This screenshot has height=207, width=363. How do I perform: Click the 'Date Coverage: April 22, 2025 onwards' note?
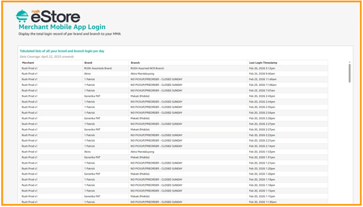pyautogui.click(x=47, y=57)
